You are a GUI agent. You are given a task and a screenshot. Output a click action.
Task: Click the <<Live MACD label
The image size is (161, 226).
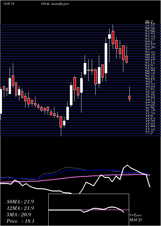coord(136,218)
